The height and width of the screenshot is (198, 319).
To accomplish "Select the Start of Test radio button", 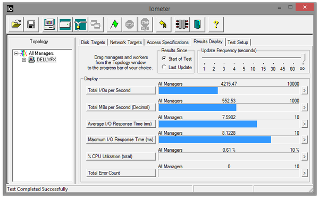I will click(164, 59).
